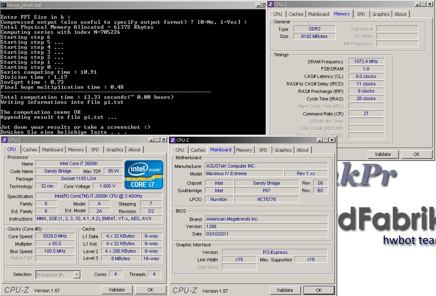Click the Z icon in CPU window title

click(4, 140)
